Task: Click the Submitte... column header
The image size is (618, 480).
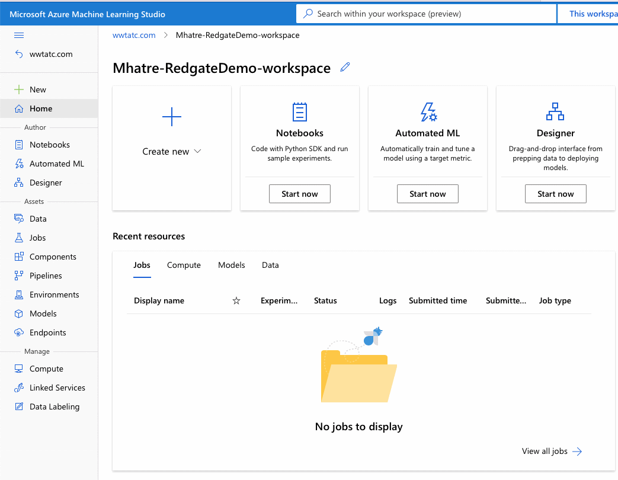Action: pyautogui.click(x=506, y=300)
